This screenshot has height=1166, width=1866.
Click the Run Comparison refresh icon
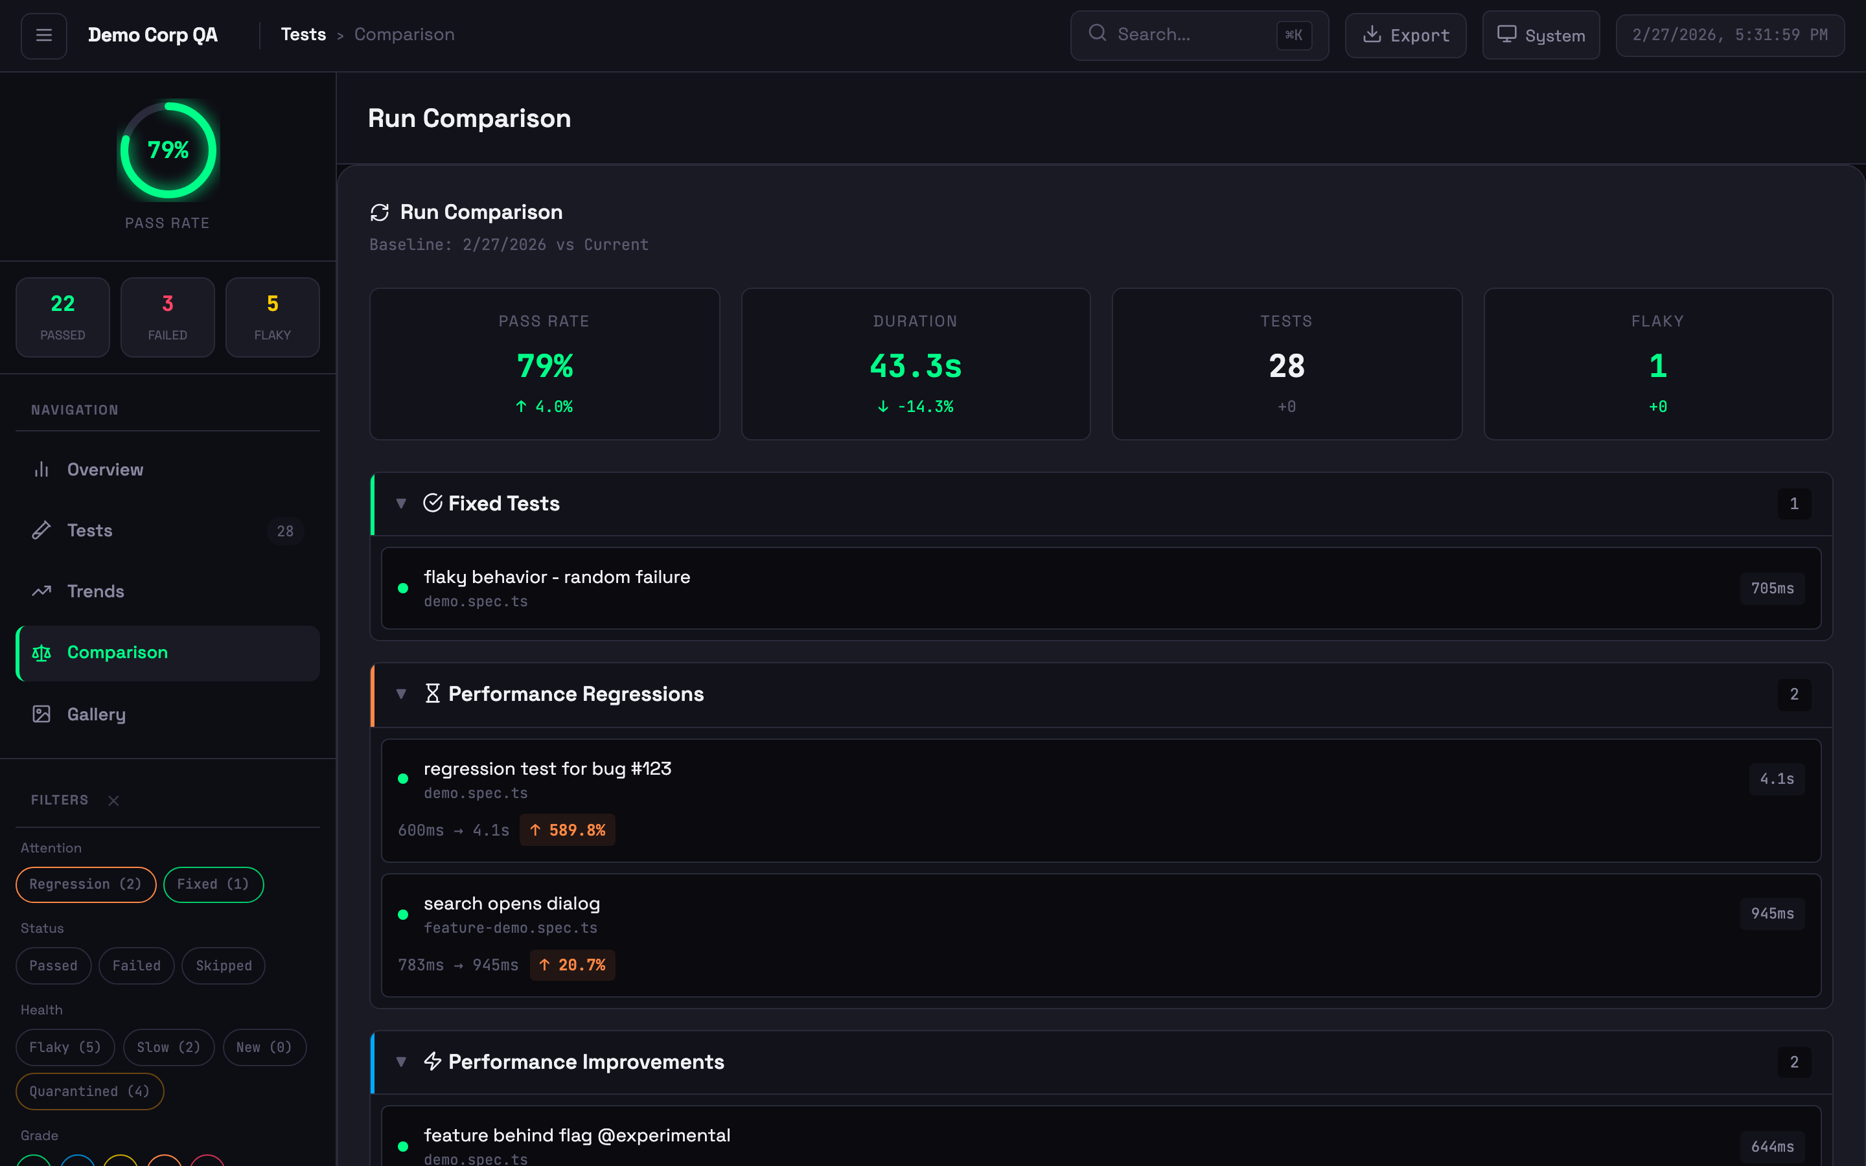[380, 212]
